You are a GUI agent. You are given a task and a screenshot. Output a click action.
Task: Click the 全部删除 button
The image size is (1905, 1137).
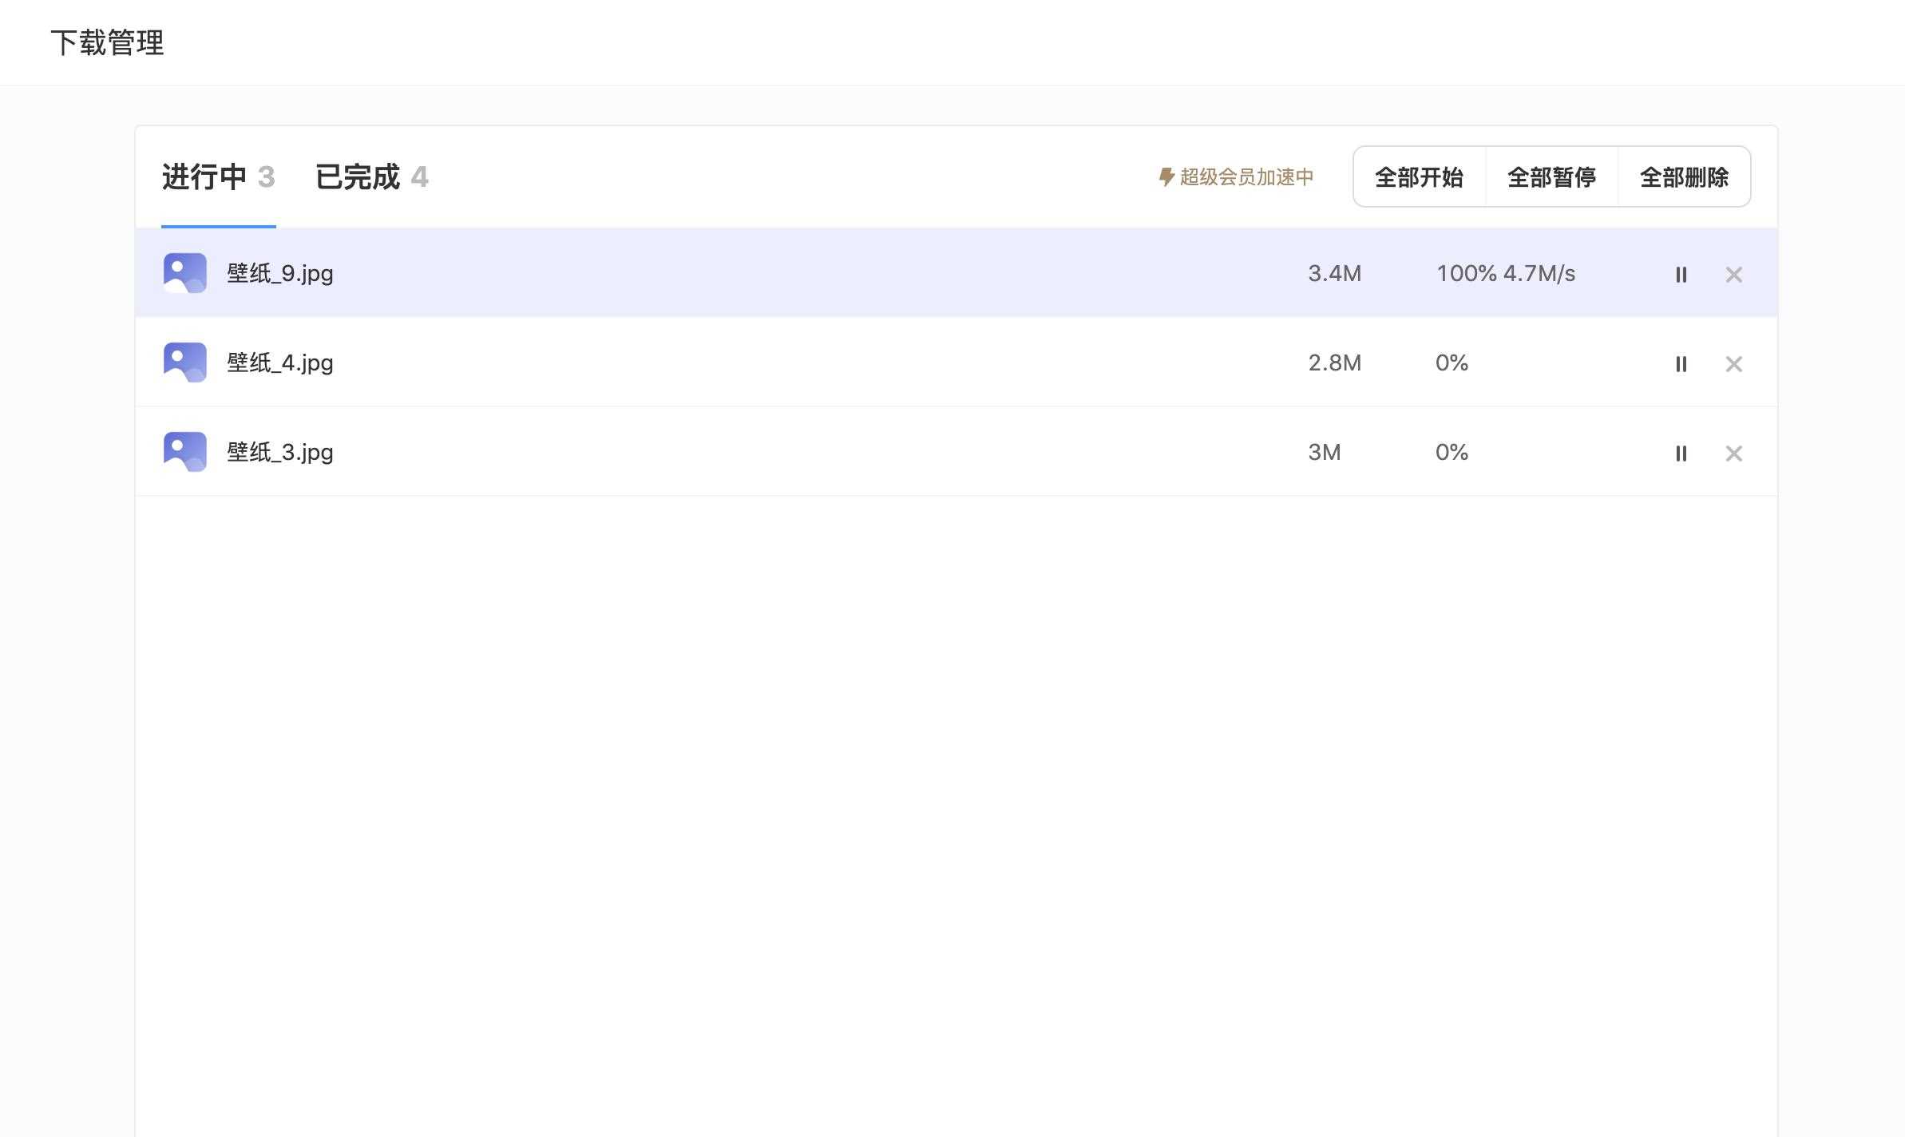(1684, 176)
